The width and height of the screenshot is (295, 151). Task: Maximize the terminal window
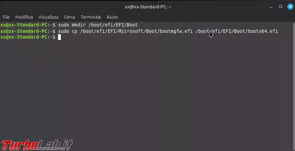(281, 7)
